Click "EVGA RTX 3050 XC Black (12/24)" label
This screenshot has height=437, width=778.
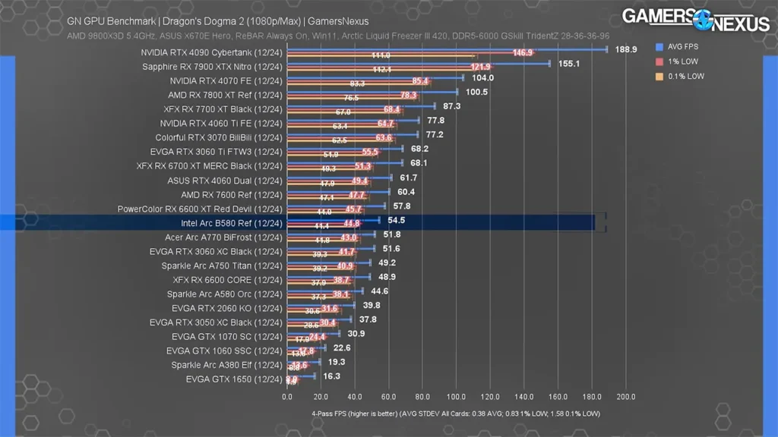pos(216,322)
